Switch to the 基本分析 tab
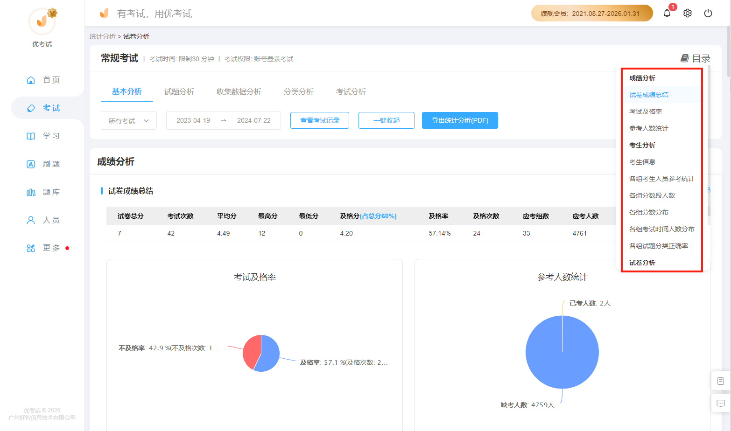Image resolution: width=731 pixels, height=431 pixels. 127,91
